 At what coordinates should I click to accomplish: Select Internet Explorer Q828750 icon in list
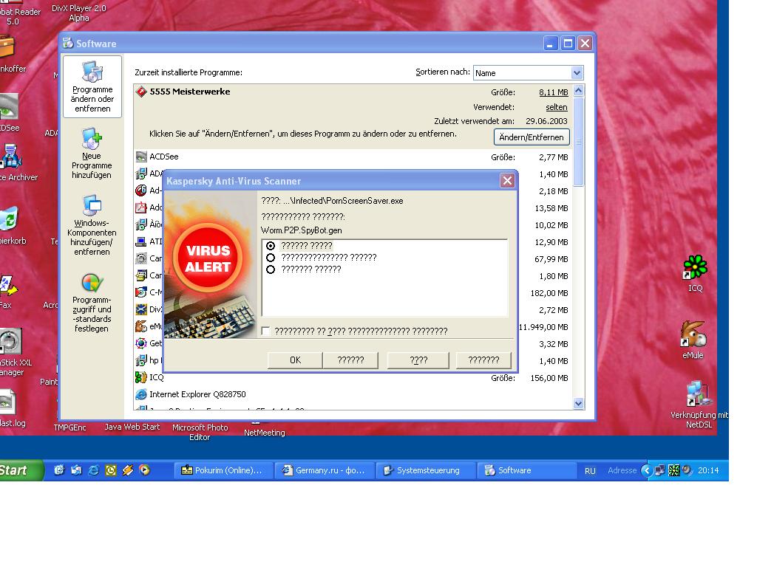coord(141,394)
